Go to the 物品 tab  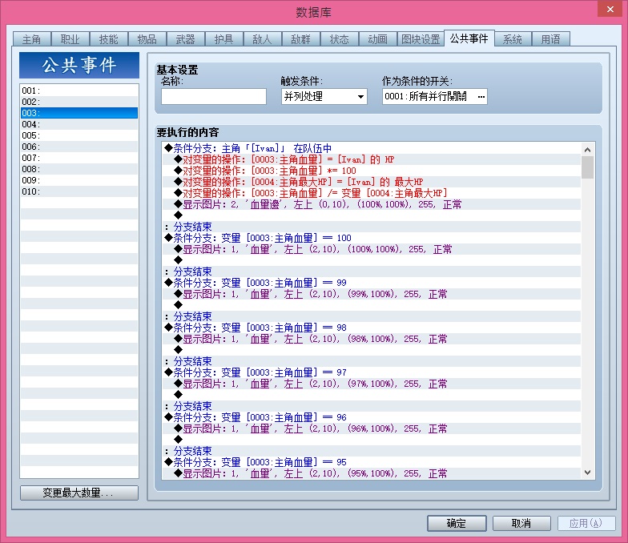[x=147, y=39]
